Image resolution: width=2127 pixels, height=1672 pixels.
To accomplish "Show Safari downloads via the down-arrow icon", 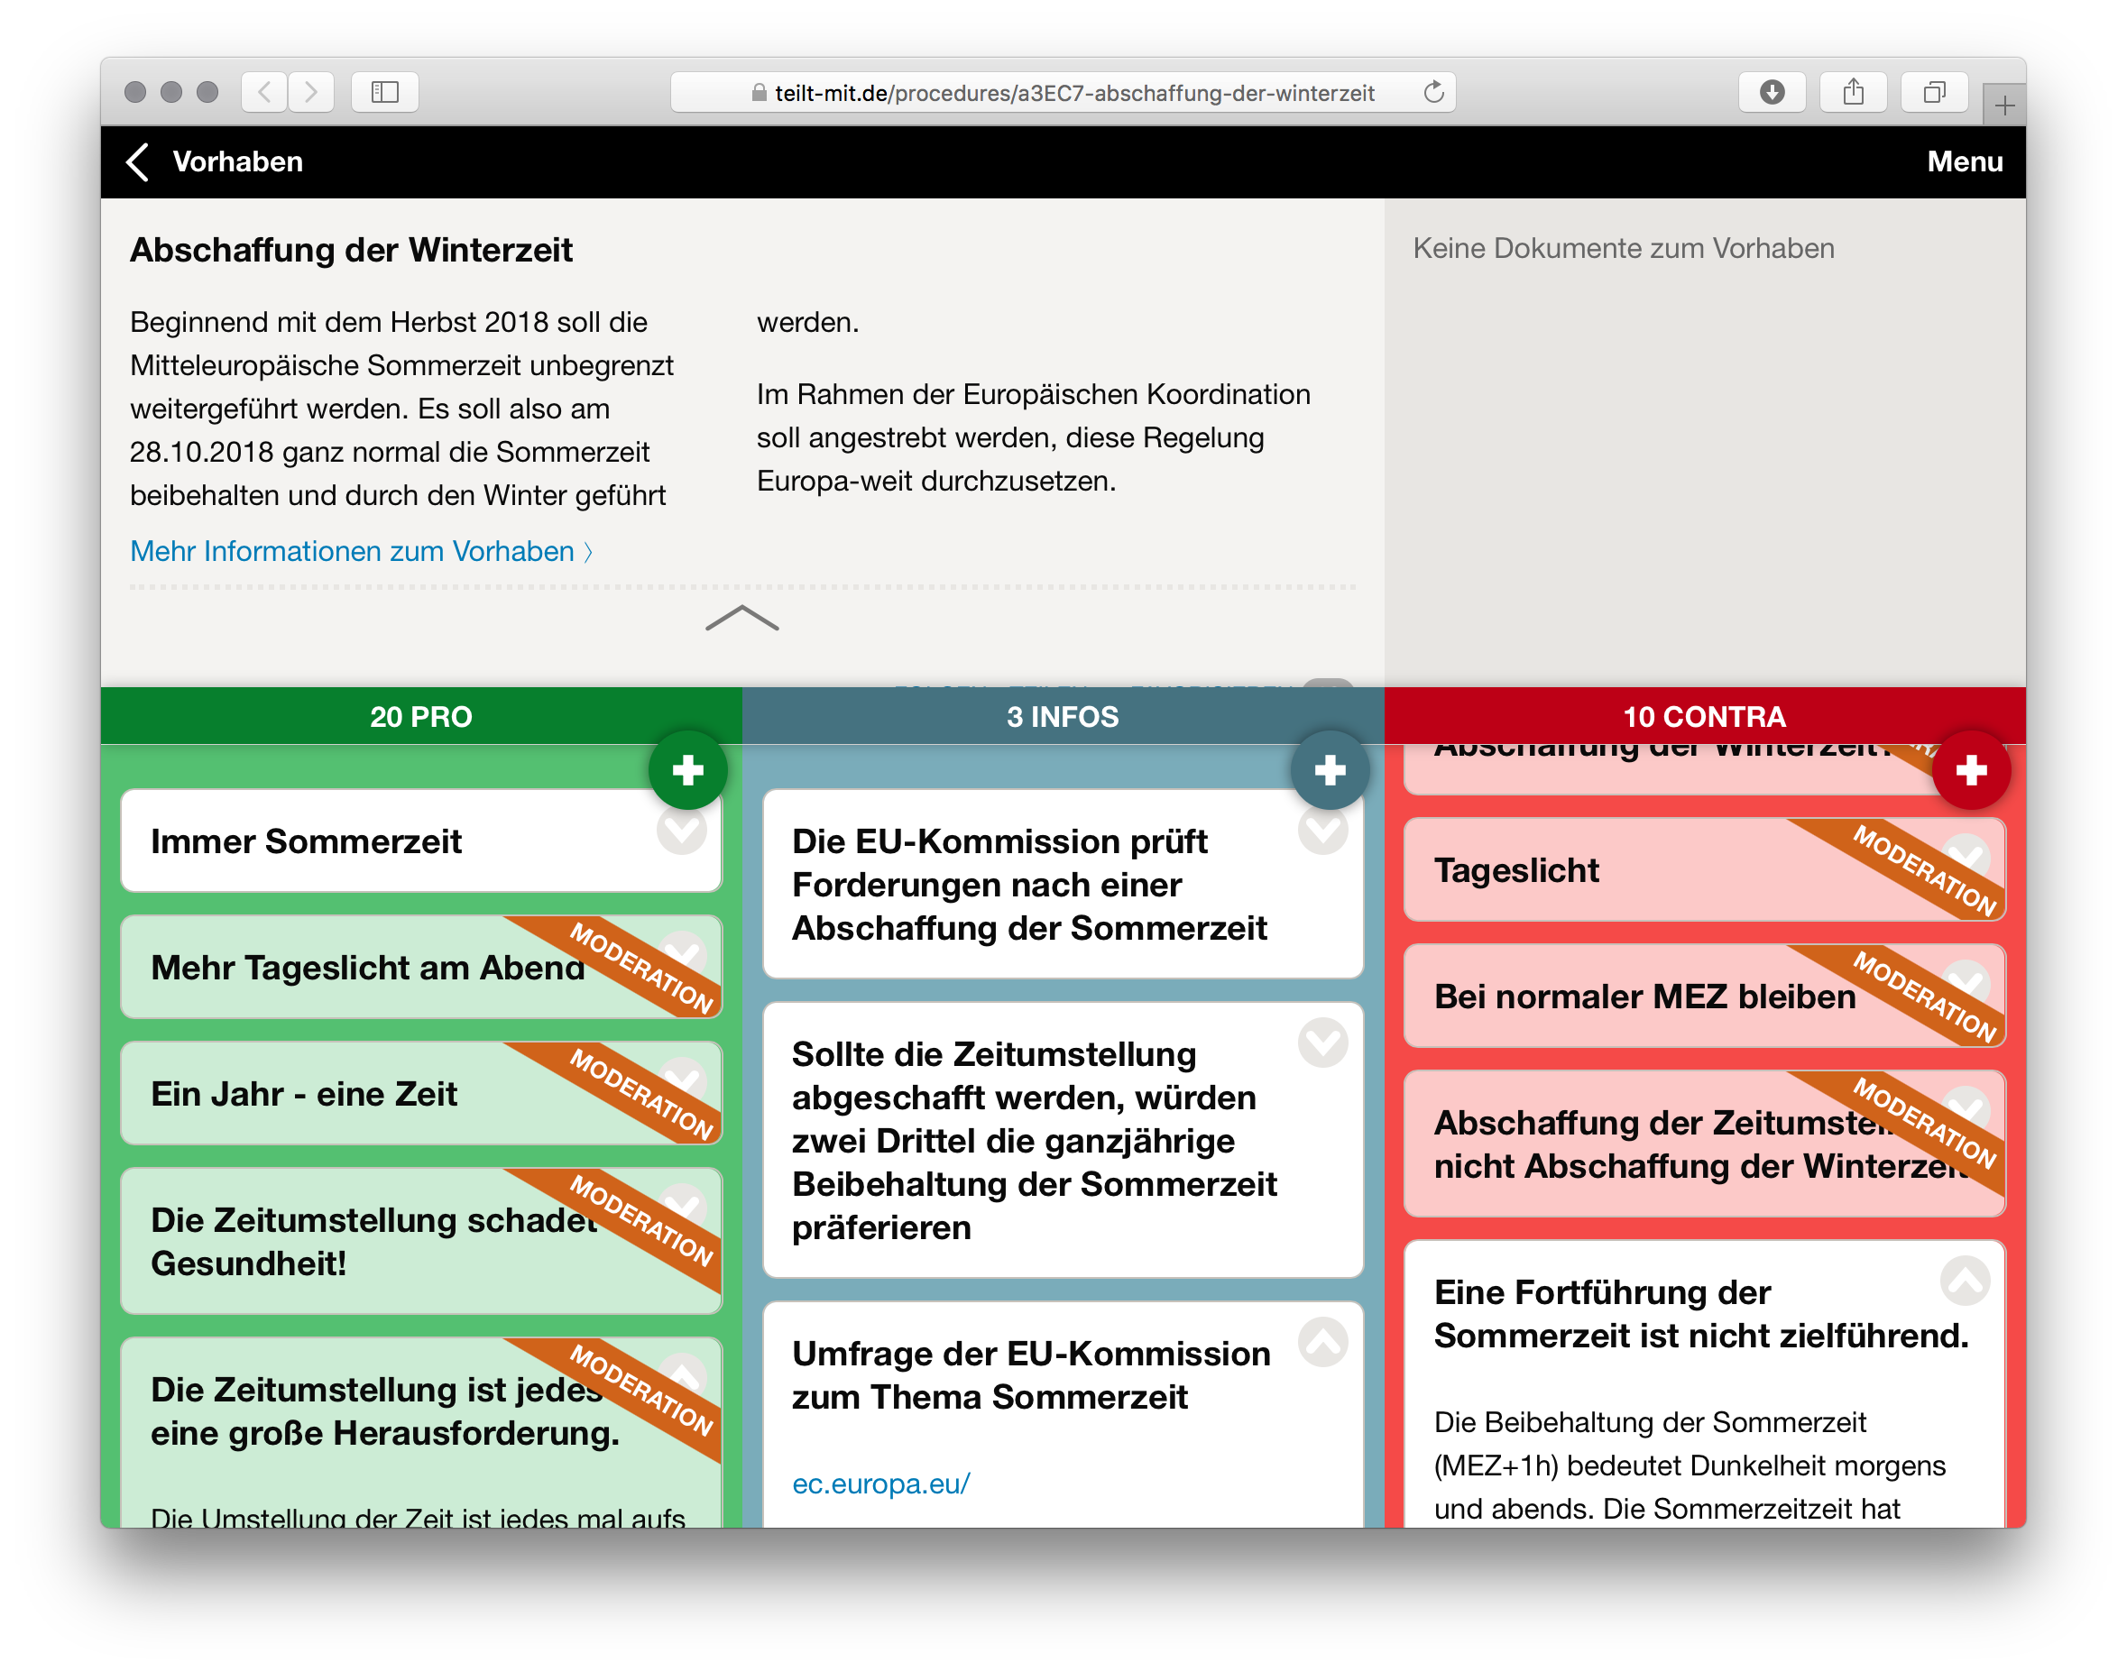I will point(1772,91).
